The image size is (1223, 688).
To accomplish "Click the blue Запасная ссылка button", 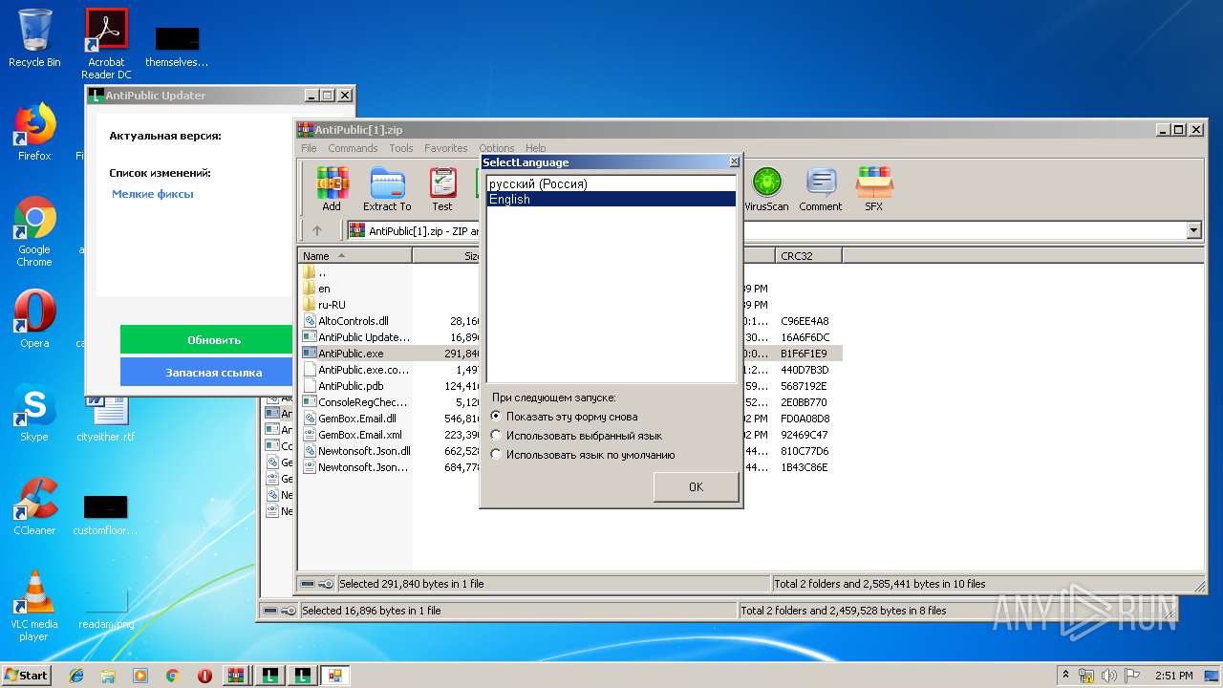I will click(x=205, y=373).
